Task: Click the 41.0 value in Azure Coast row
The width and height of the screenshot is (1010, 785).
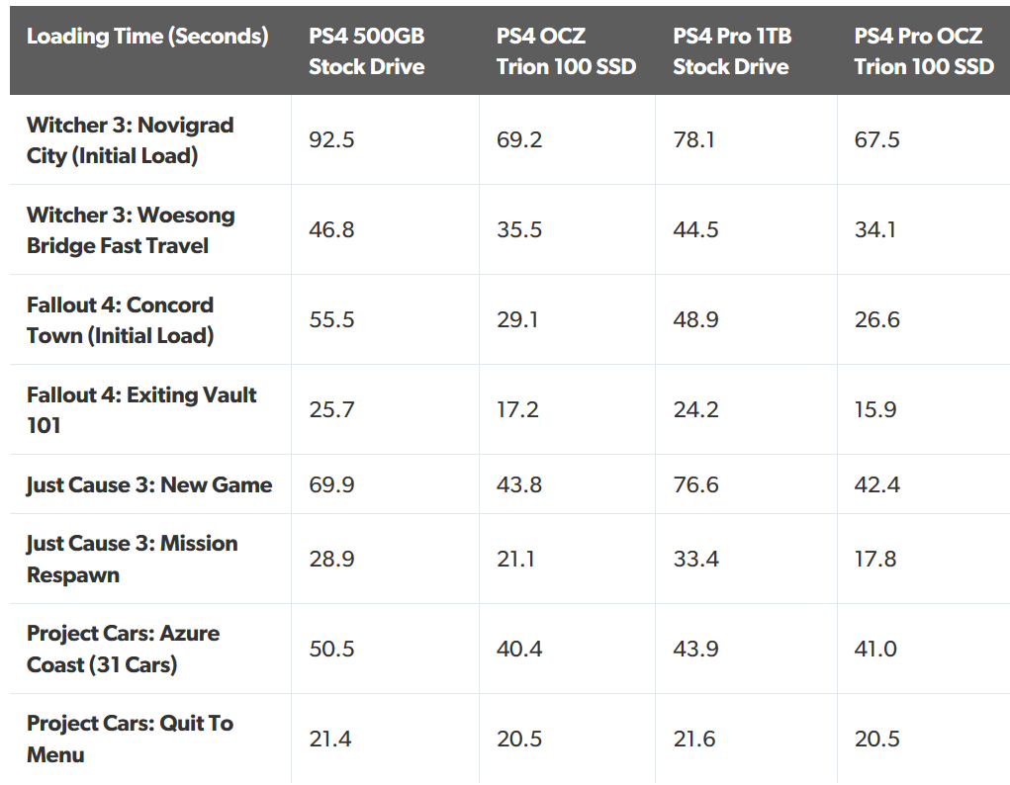Action: [x=875, y=650]
